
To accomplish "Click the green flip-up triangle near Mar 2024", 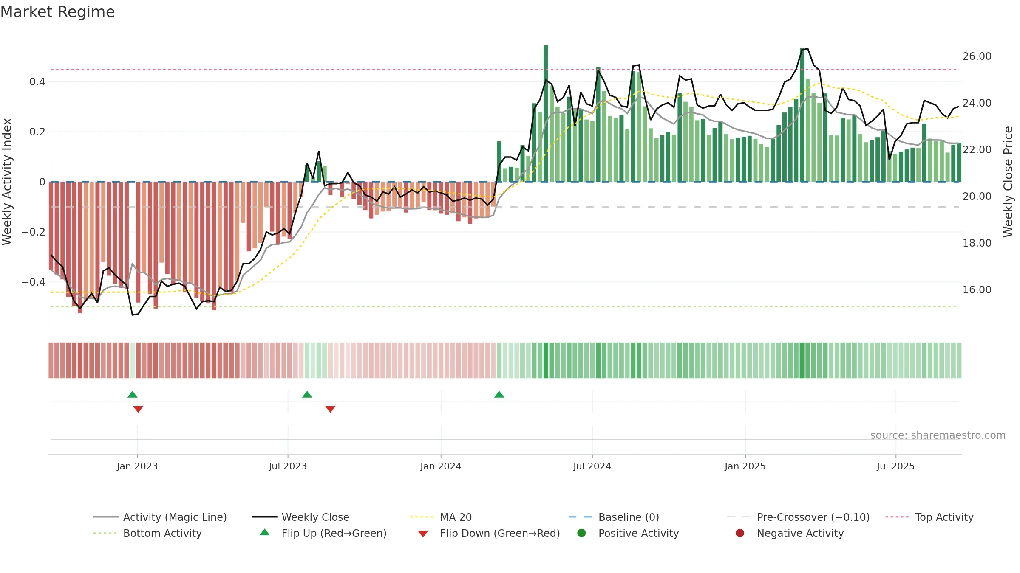I will pos(499,394).
